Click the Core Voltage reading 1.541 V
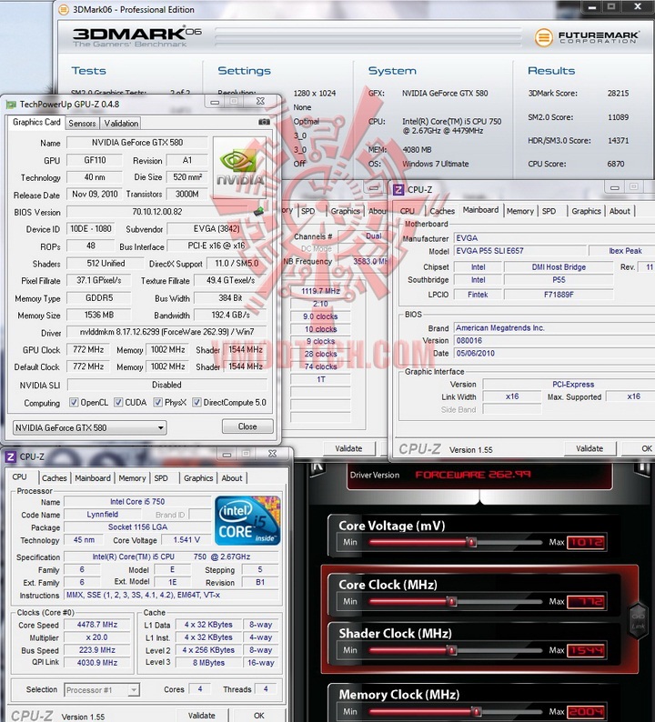Screen dimensions: 655x722 tap(186, 539)
